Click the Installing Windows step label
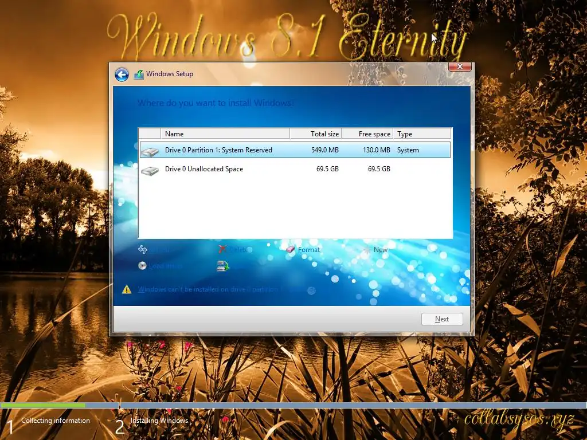Screen dimensions: 587x440 coord(159,421)
